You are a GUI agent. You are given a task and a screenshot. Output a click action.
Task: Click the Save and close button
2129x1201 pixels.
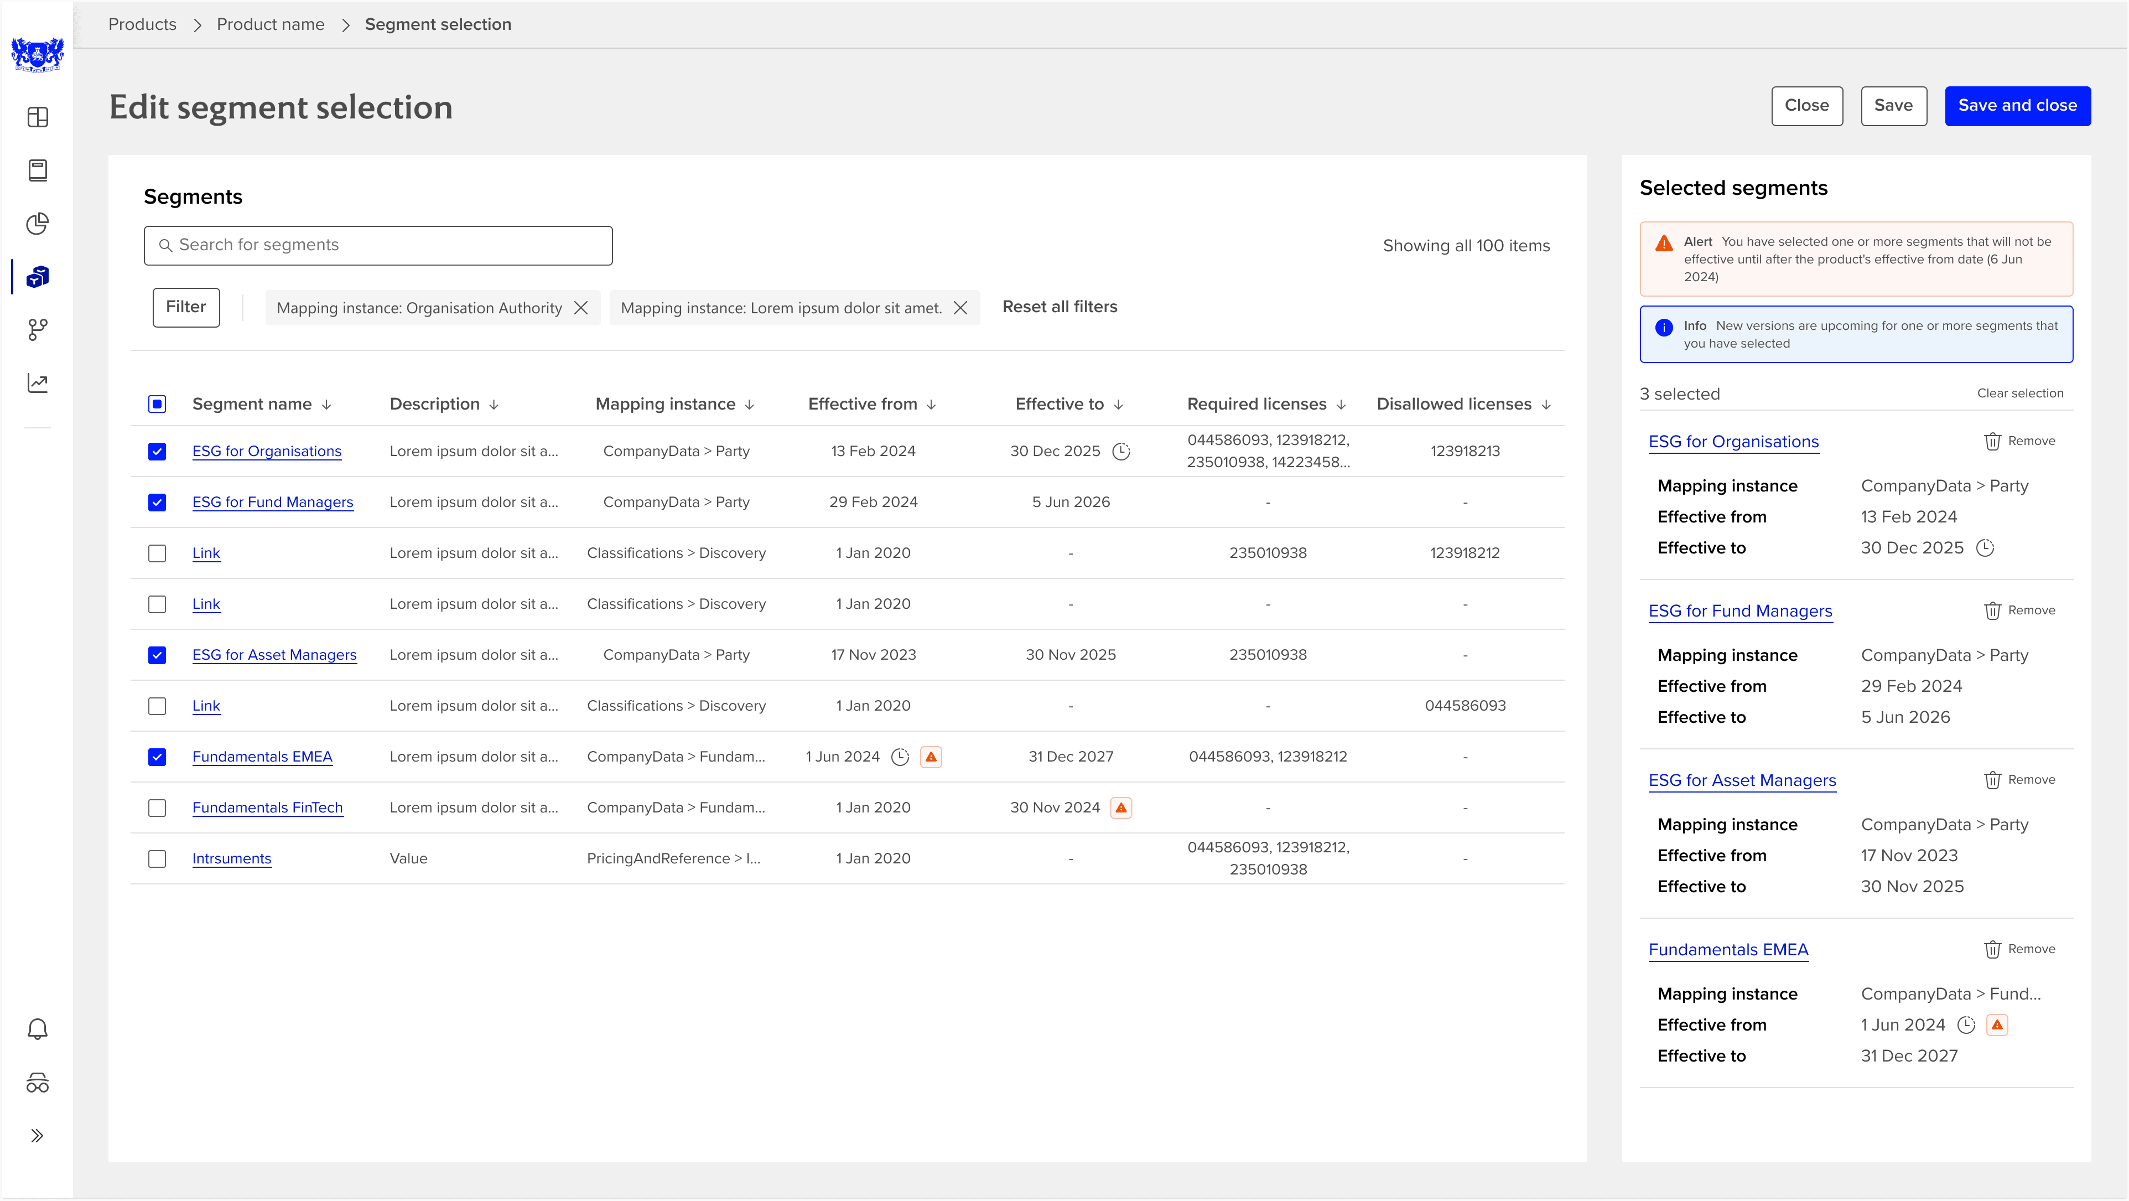(x=2017, y=106)
